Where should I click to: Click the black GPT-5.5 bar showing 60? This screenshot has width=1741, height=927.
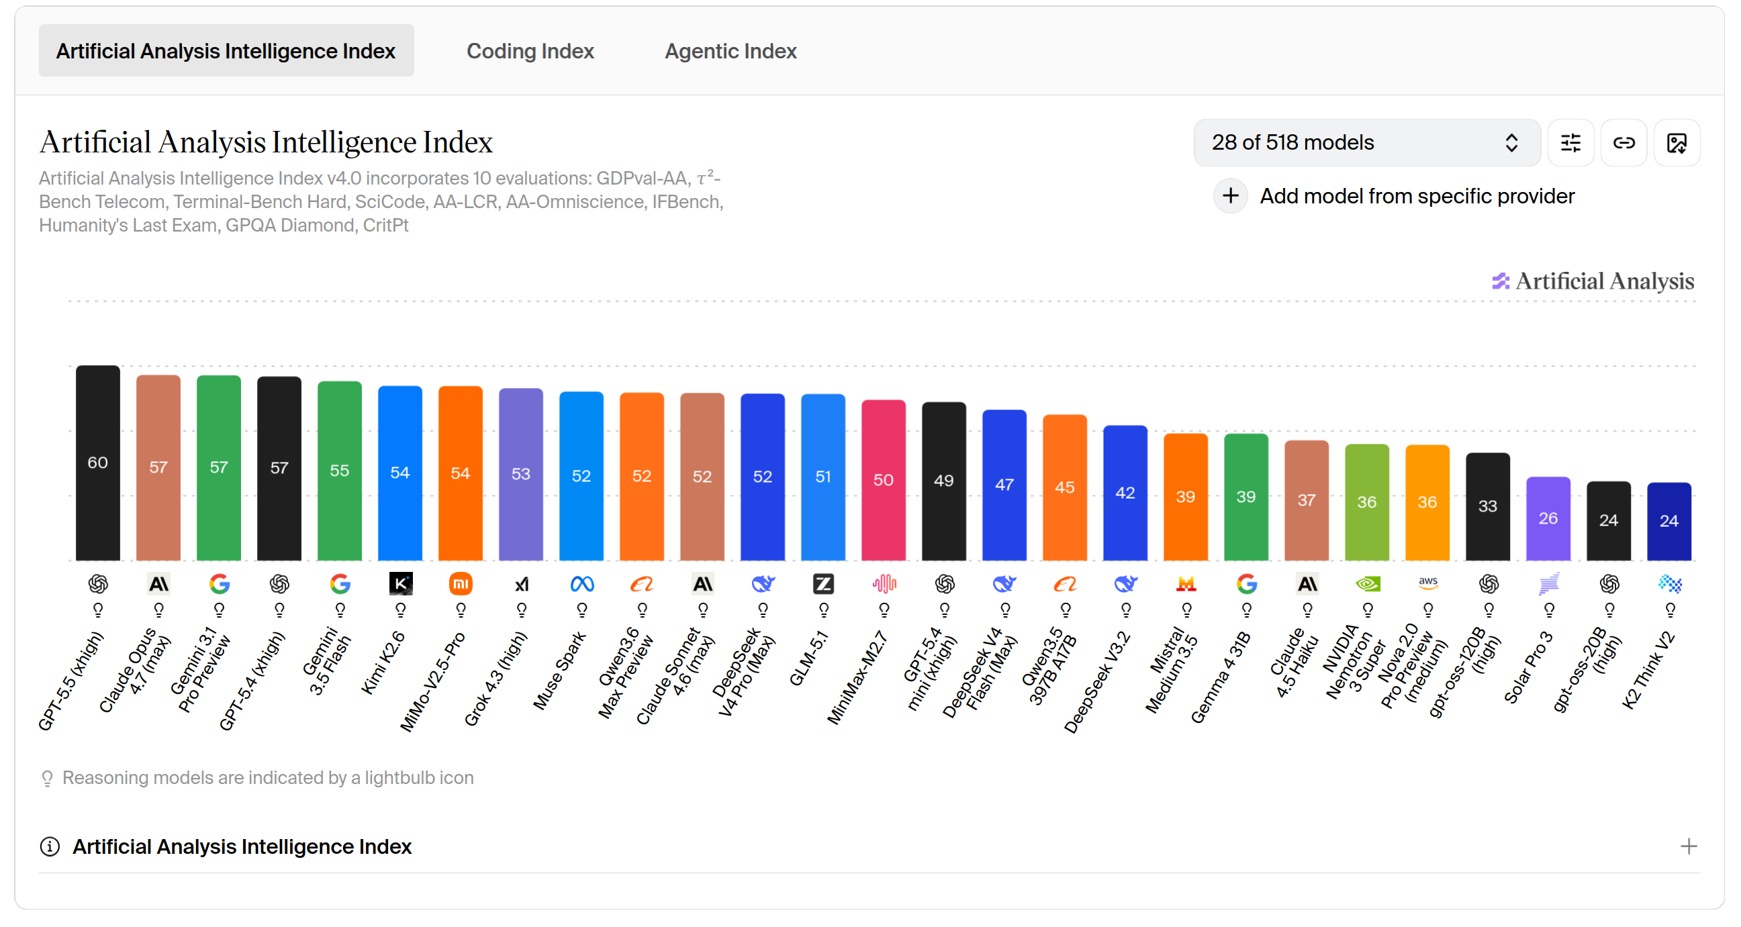98,462
